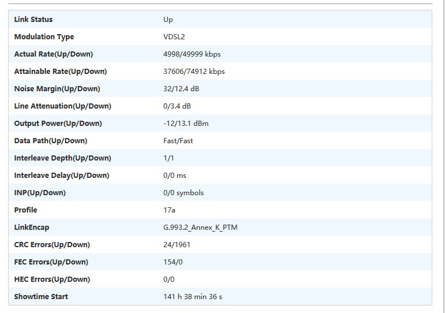Click the Fast/Fast value

pos(178,140)
